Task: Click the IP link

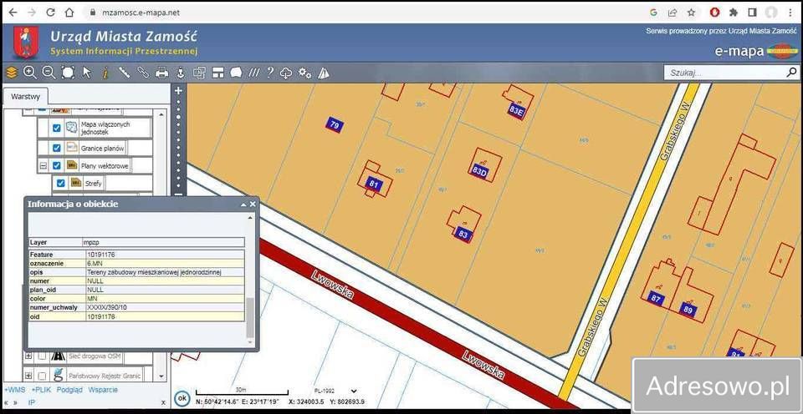Action: pyautogui.click(x=32, y=403)
